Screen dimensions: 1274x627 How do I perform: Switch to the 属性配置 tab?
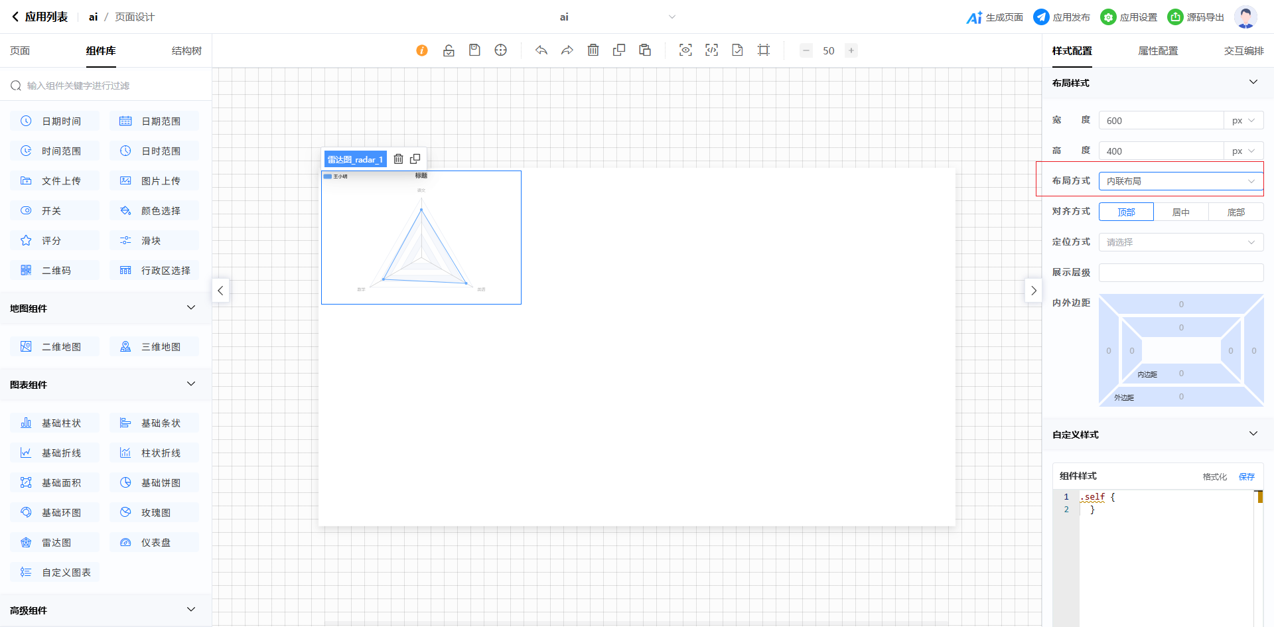(x=1158, y=51)
